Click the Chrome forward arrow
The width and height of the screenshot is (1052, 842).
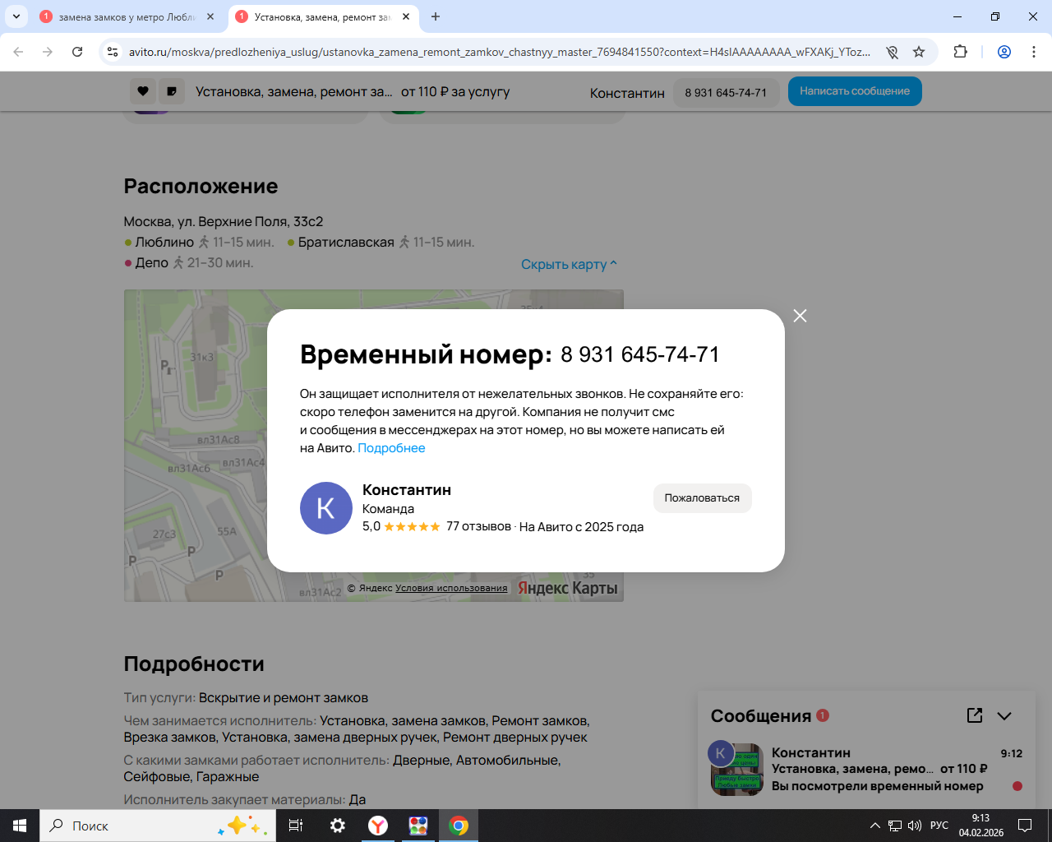point(48,52)
